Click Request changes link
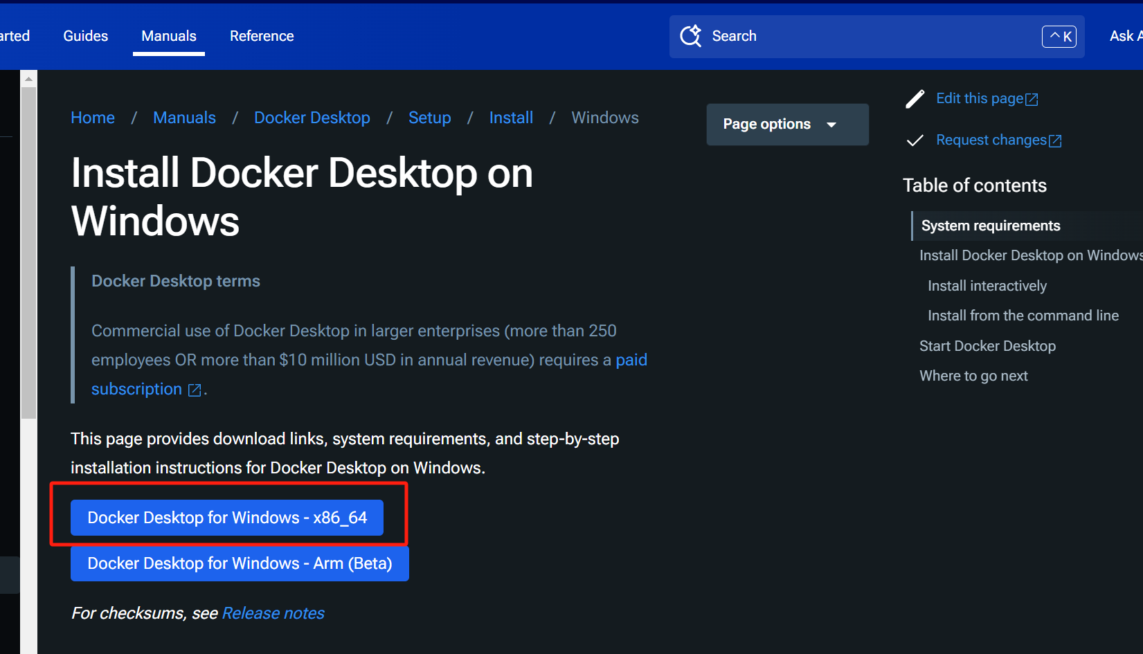Screen dimensions: 1143x654 (x=991, y=140)
